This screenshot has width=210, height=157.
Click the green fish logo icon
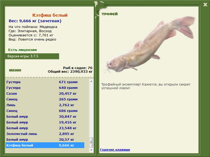[100, 9]
